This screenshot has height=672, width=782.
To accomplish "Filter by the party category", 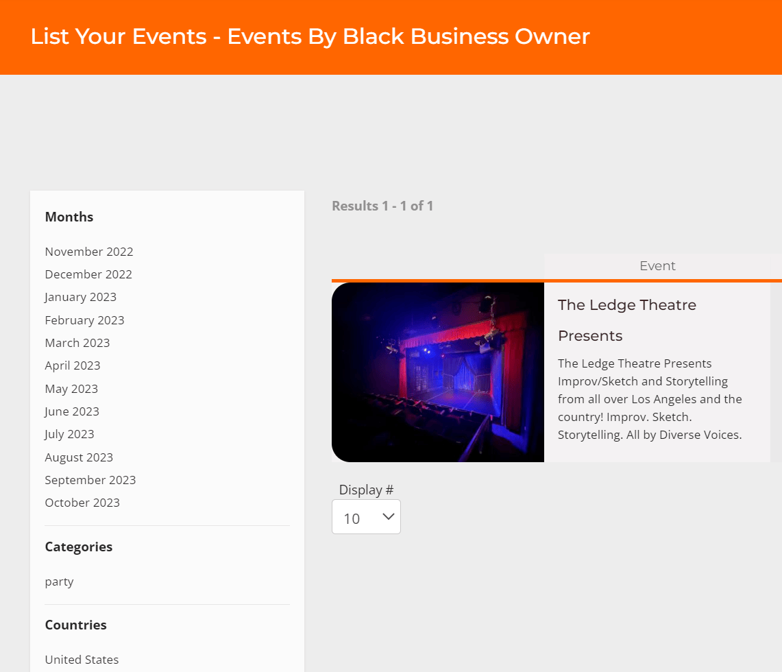I will [59, 581].
